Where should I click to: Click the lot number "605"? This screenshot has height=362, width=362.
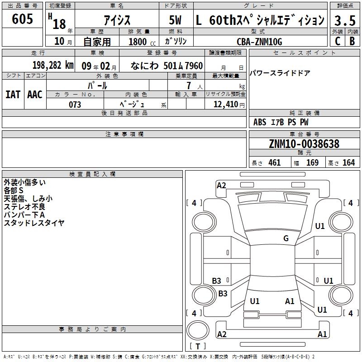(22, 19)
